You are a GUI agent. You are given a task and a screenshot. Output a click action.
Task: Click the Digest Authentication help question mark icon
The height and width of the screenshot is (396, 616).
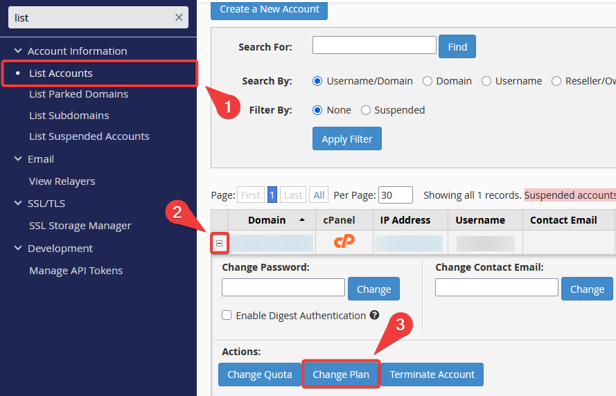(374, 315)
